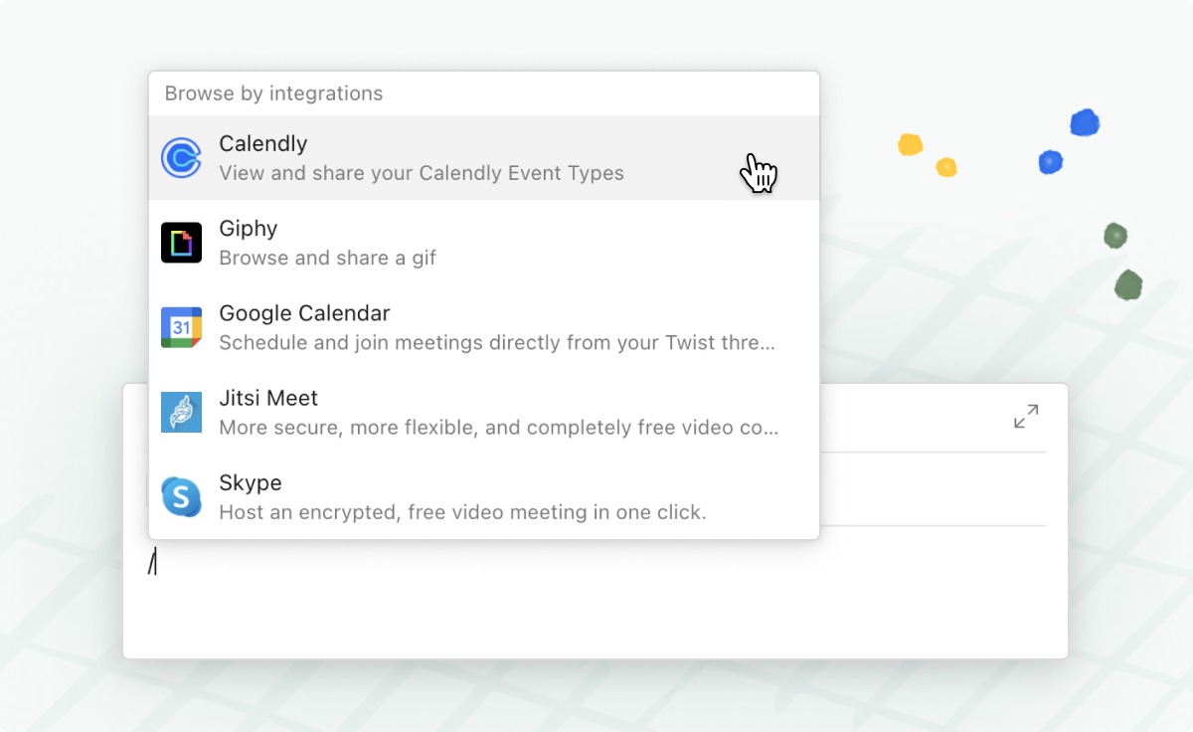Click the Jitsi Meet logo icon
This screenshot has width=1193, height=732.
coord(181,412)
